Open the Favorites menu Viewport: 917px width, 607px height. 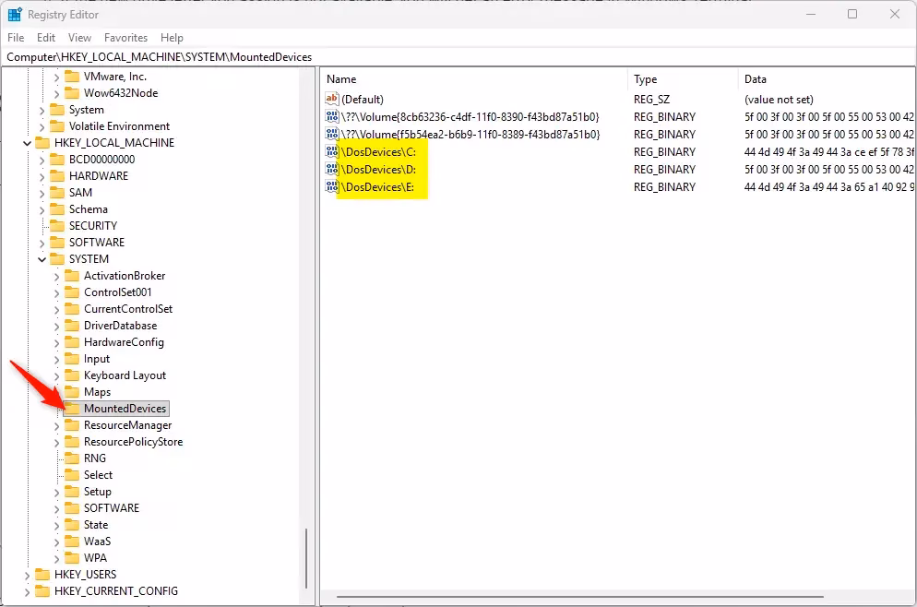pyautogui.click(x=125, y=38)
